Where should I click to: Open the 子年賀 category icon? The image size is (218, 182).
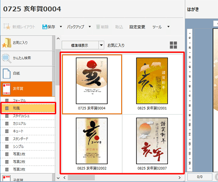tap(7, 178)
